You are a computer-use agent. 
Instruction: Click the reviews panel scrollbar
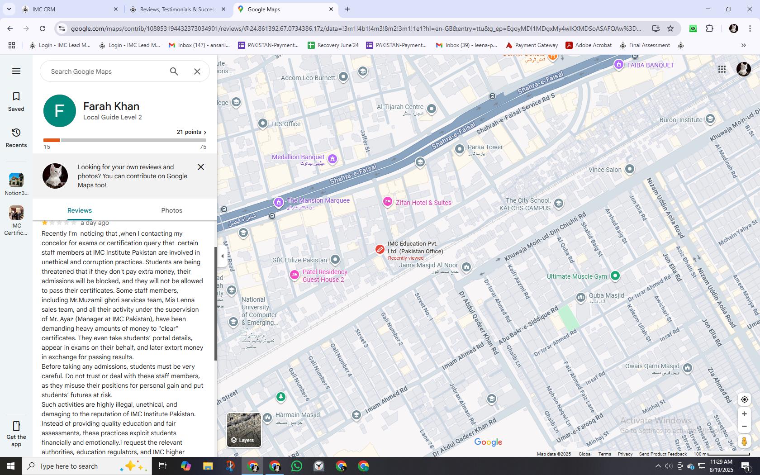tap(216, 304)
